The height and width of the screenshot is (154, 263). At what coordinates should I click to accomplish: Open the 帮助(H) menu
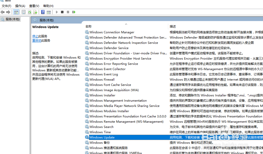pos(48,6)
